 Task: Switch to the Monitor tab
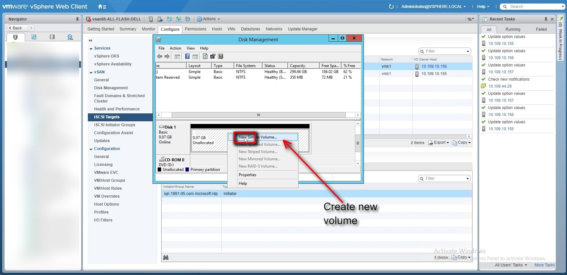(x=148, y=29)
